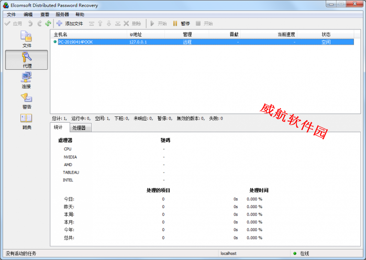Open the 编辑 menu
Viewport: 366px width, 260px height.
click(x=28, y=15)
